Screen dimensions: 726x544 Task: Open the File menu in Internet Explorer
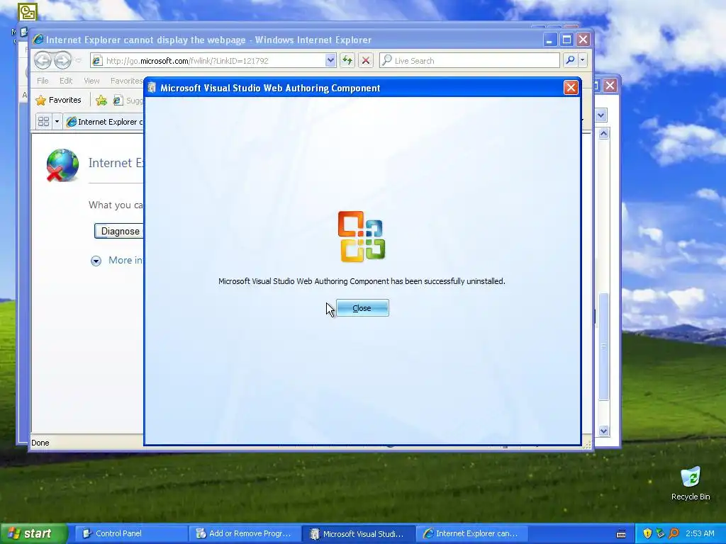(43, 81)
